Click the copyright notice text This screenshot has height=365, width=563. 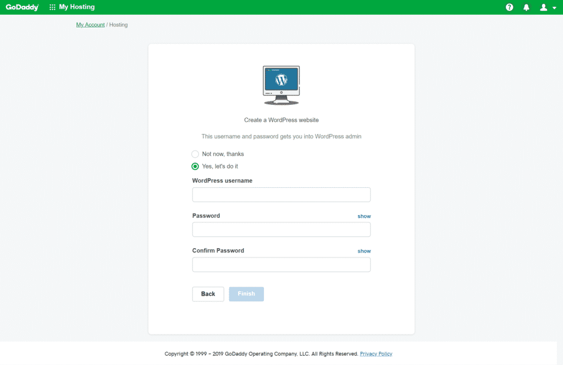(261, 354)
